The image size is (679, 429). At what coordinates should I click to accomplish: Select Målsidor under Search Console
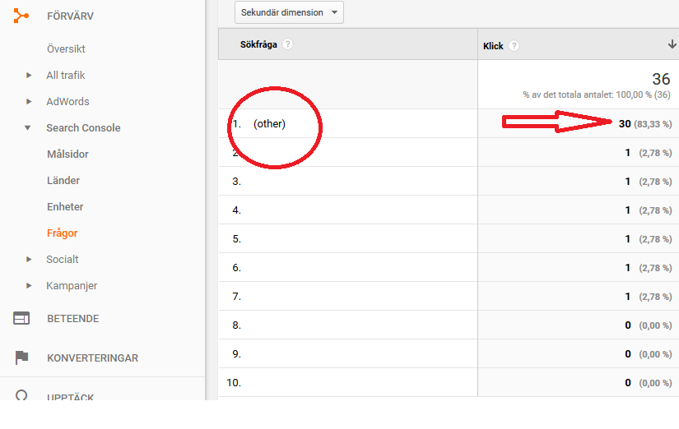coord(67,154)
